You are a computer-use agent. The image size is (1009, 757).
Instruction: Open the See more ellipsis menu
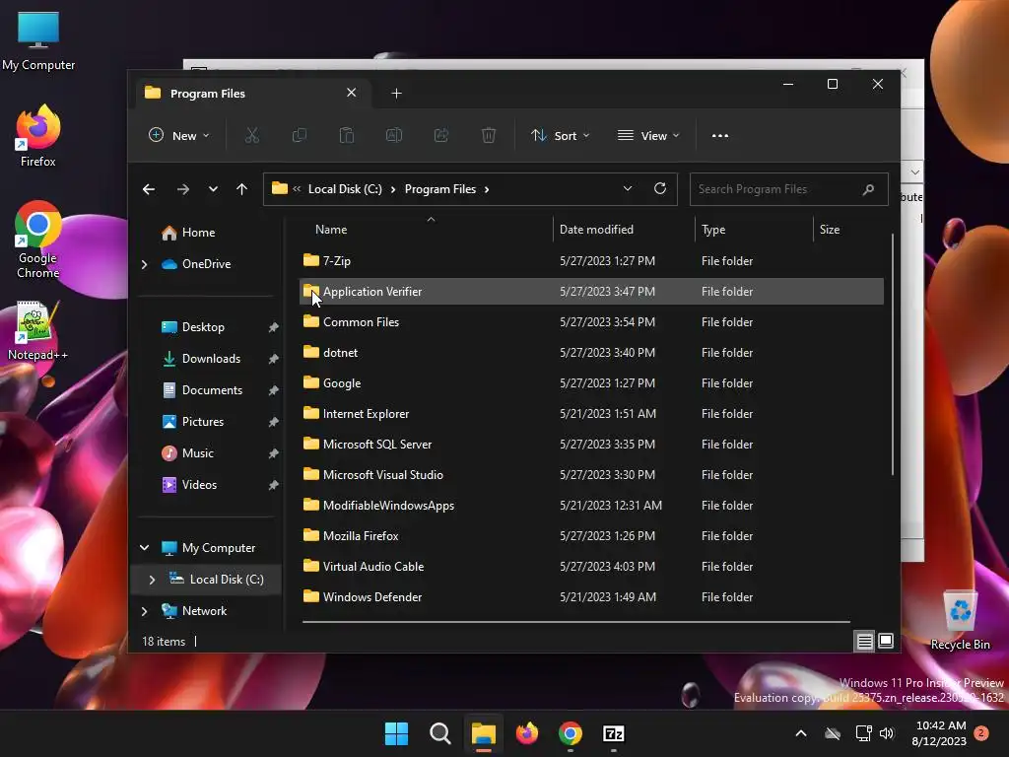point(720,135)
